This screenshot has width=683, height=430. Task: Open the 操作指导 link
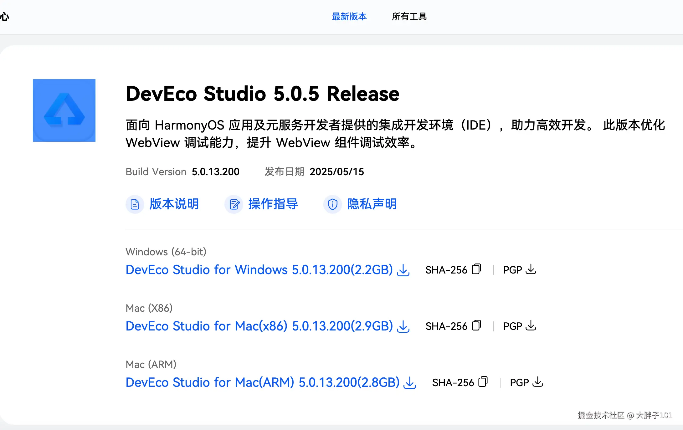pyautogui.click(x=273, y=204)
